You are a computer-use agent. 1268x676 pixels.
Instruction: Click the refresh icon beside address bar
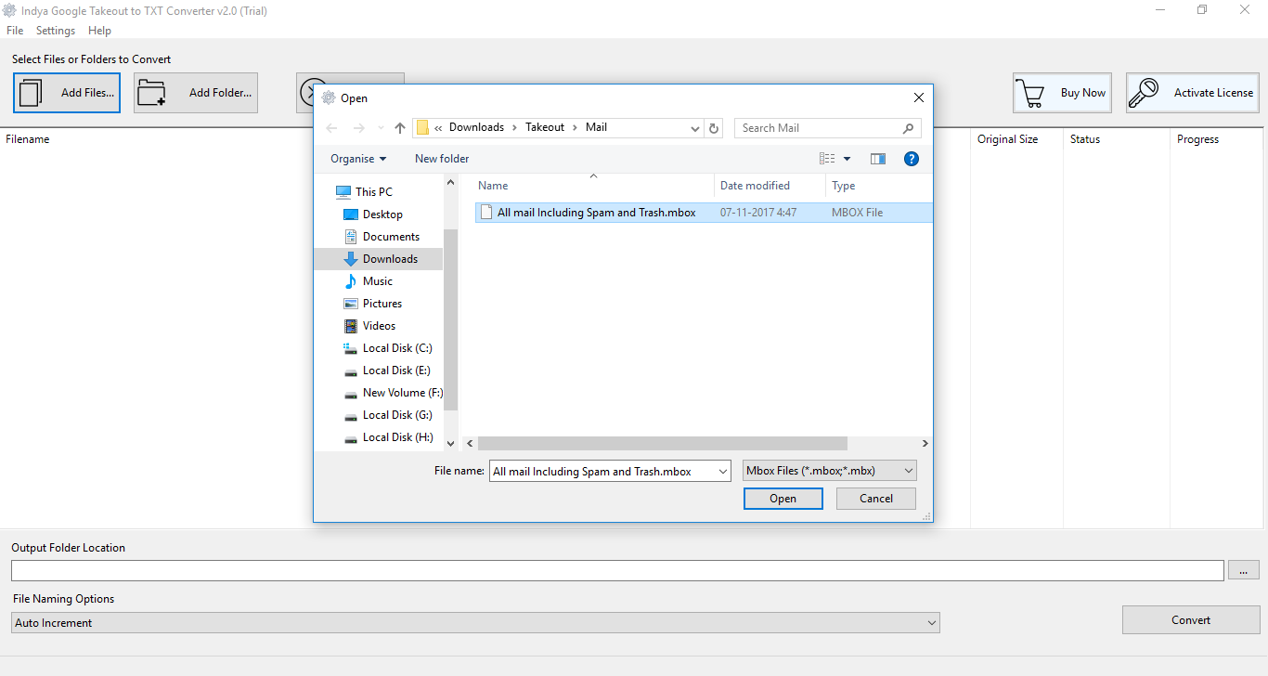pyautogui.click(x=714, y=128)
